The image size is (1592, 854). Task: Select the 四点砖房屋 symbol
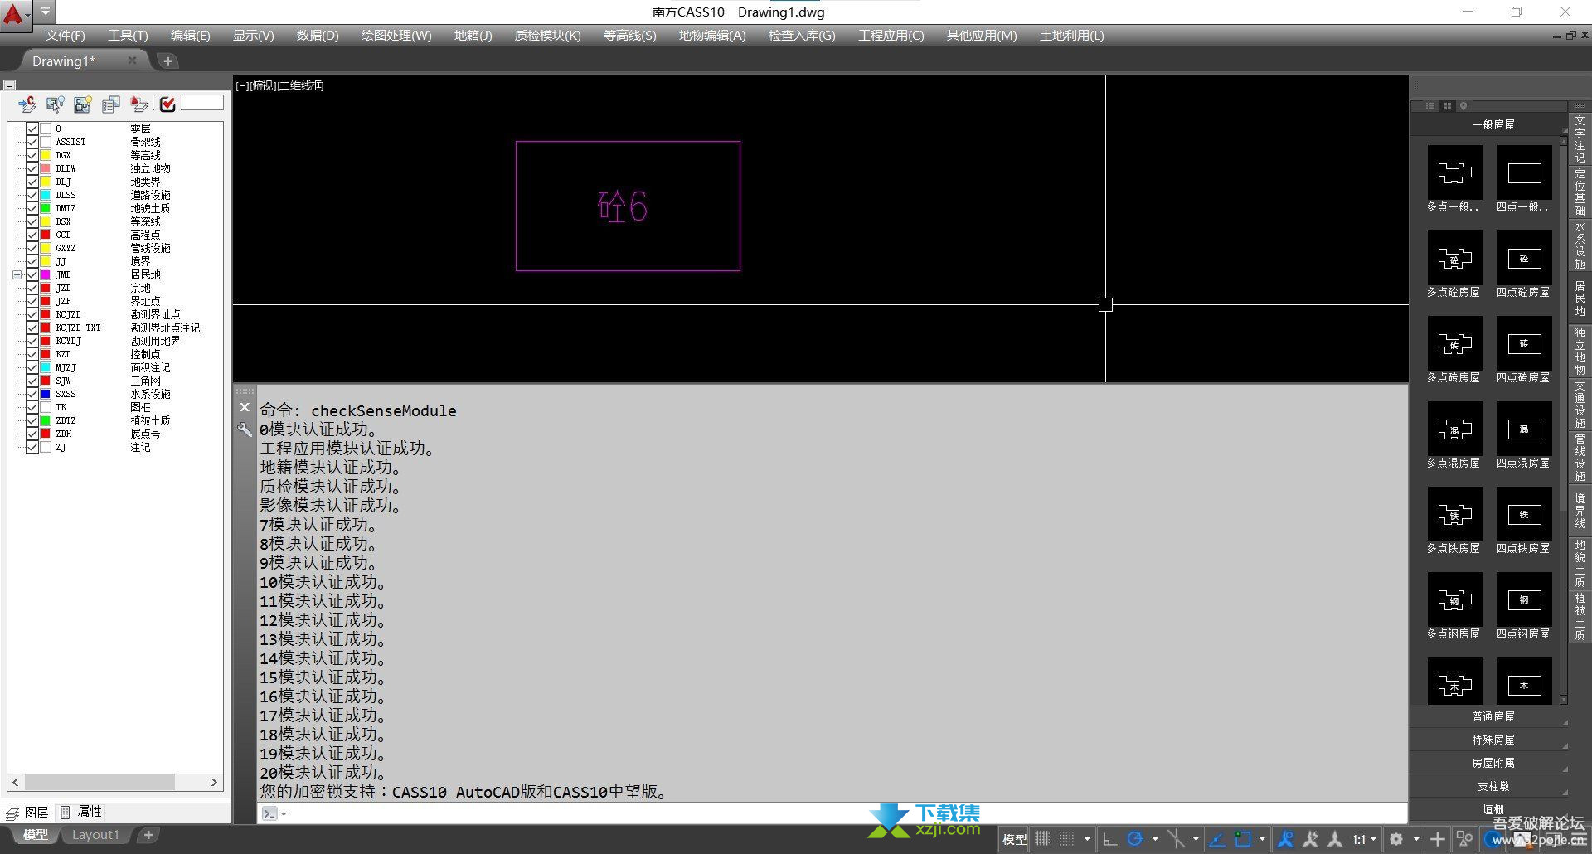[x=1524, y=343]
